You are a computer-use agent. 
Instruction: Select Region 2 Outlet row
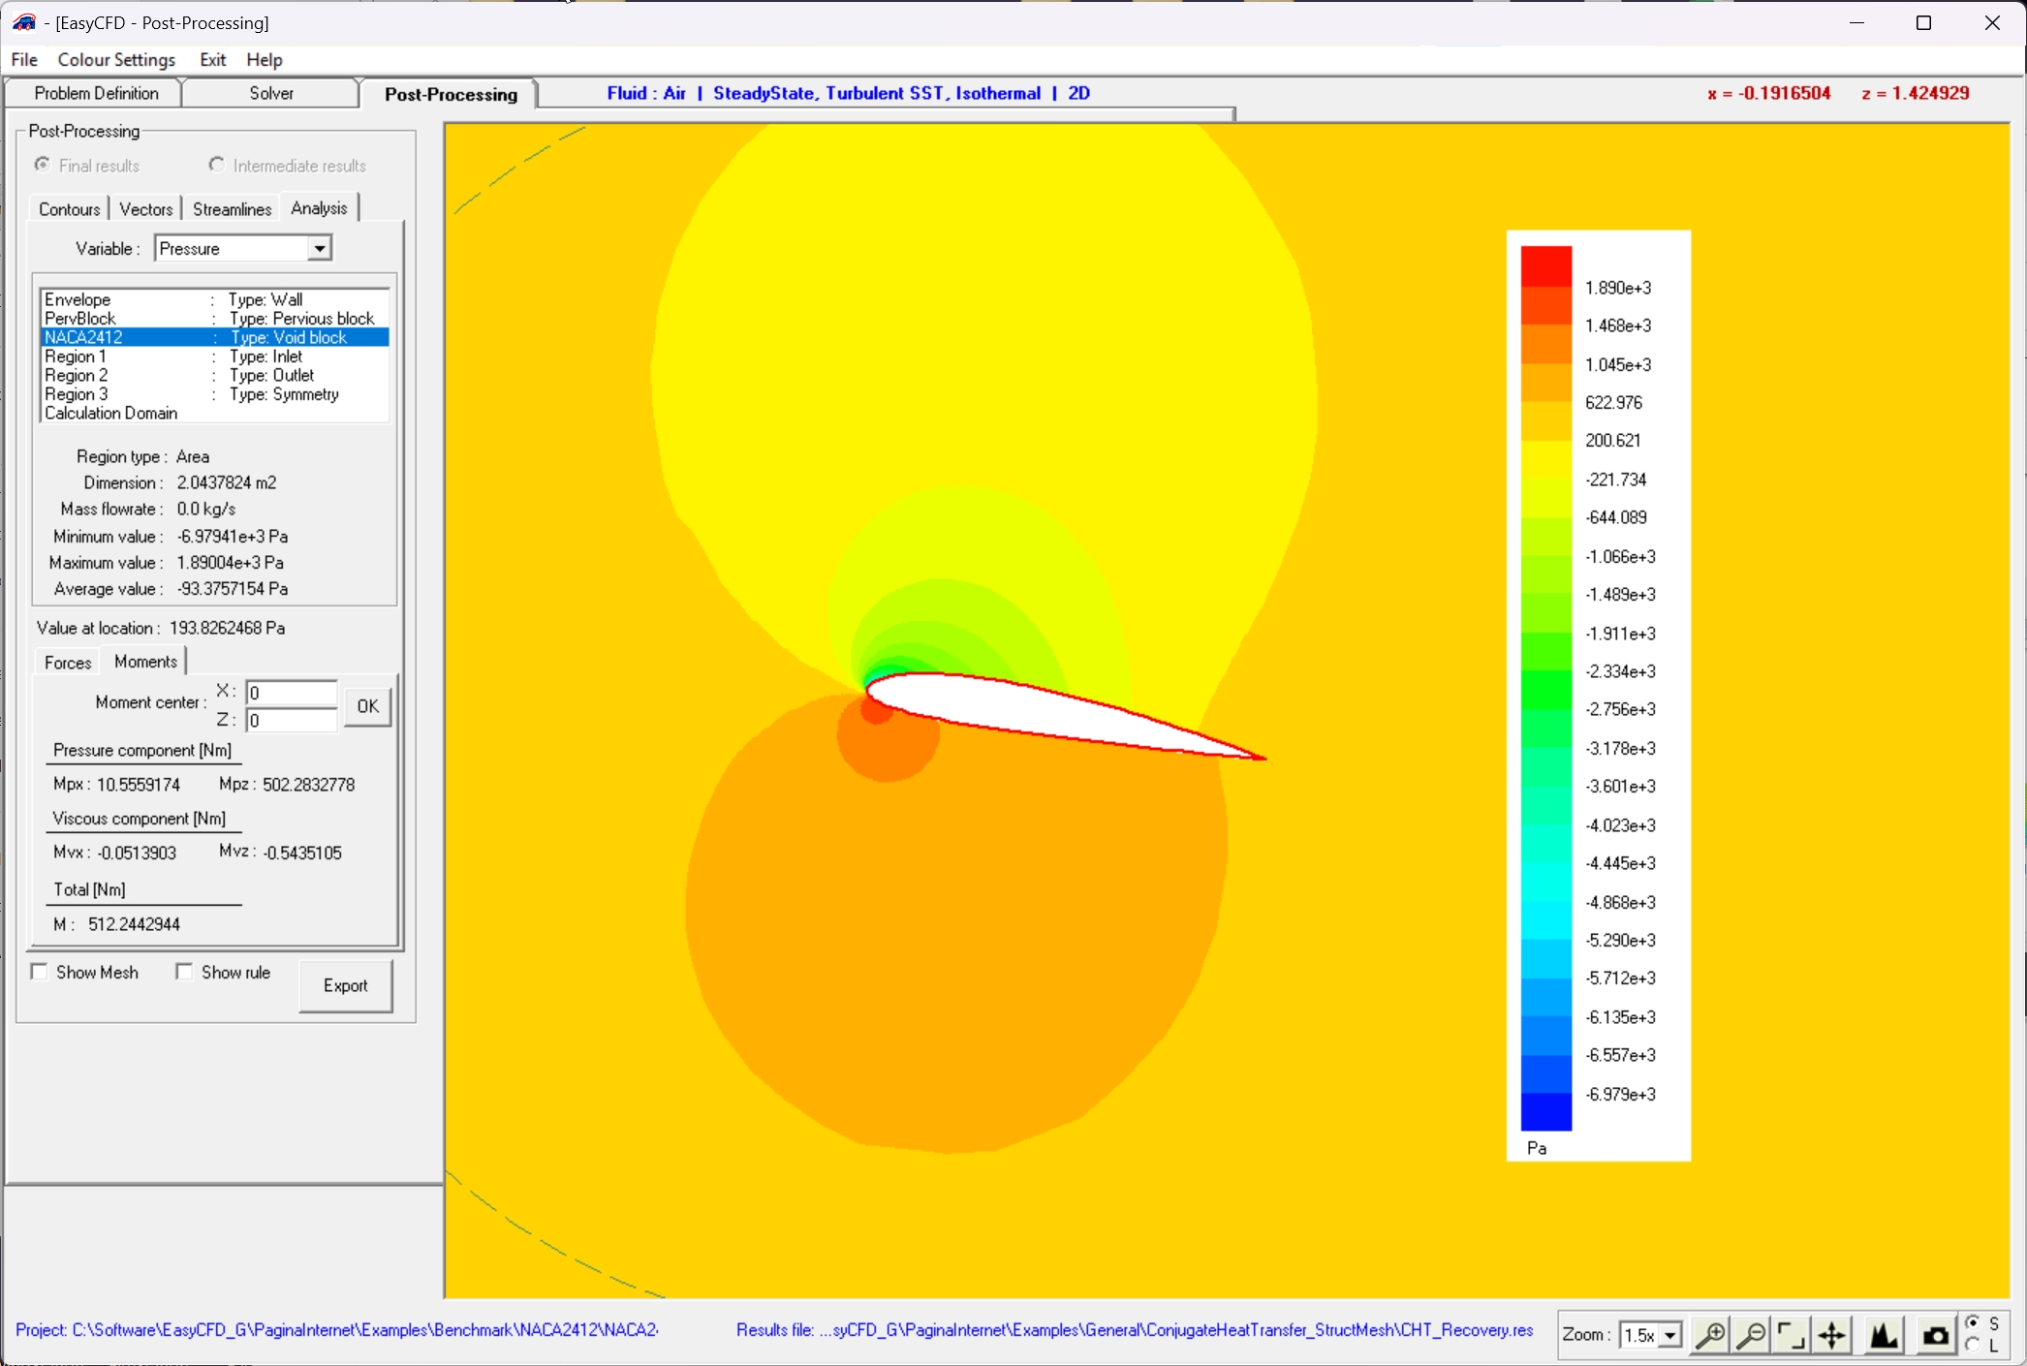coord(215,375)
